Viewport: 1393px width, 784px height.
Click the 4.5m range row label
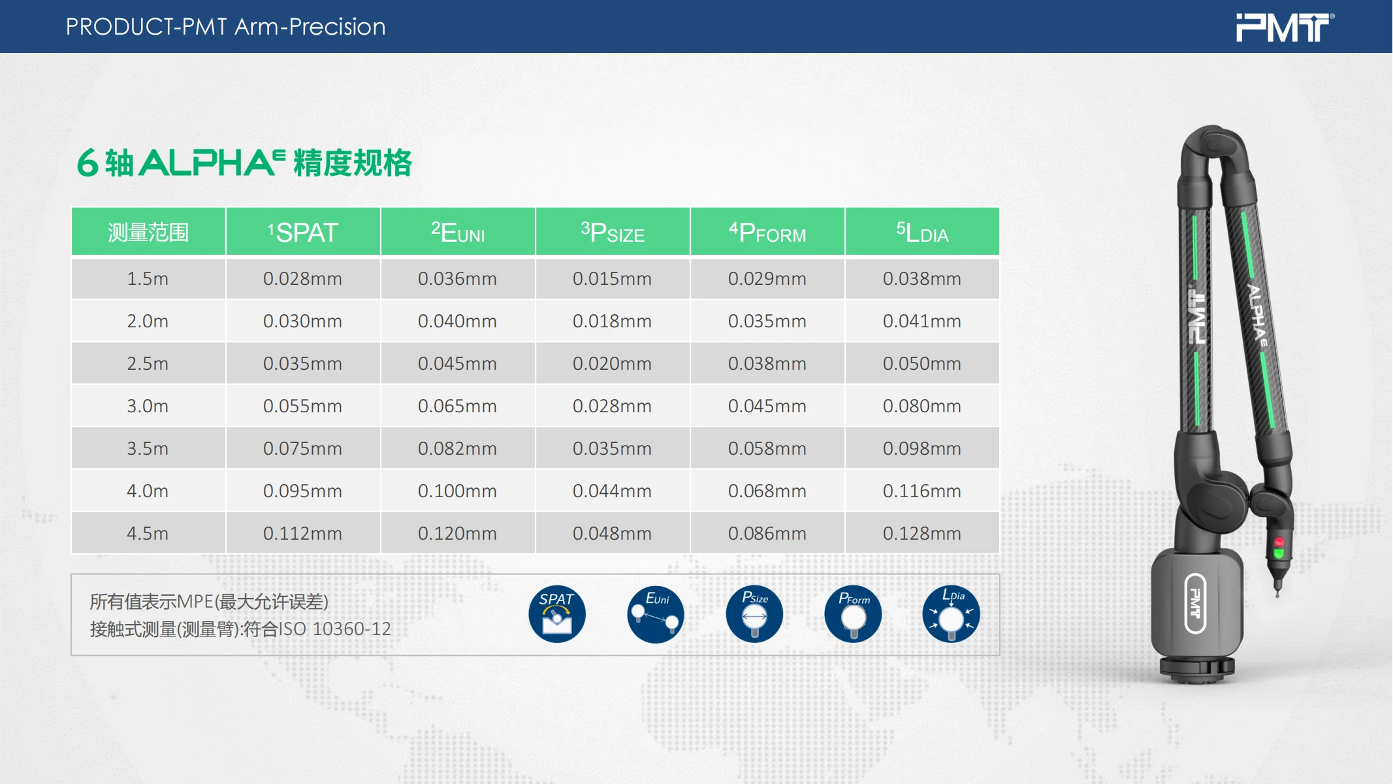148,534
